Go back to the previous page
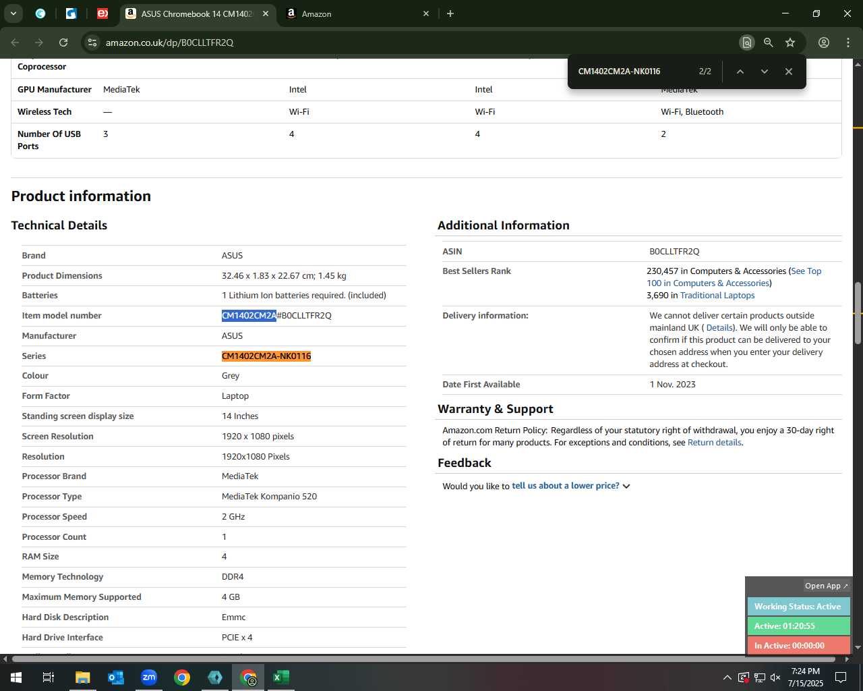 (15, 43)
